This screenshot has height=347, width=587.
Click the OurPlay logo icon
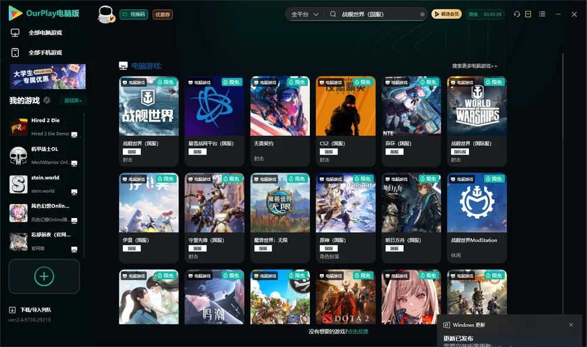coord(15,13)
